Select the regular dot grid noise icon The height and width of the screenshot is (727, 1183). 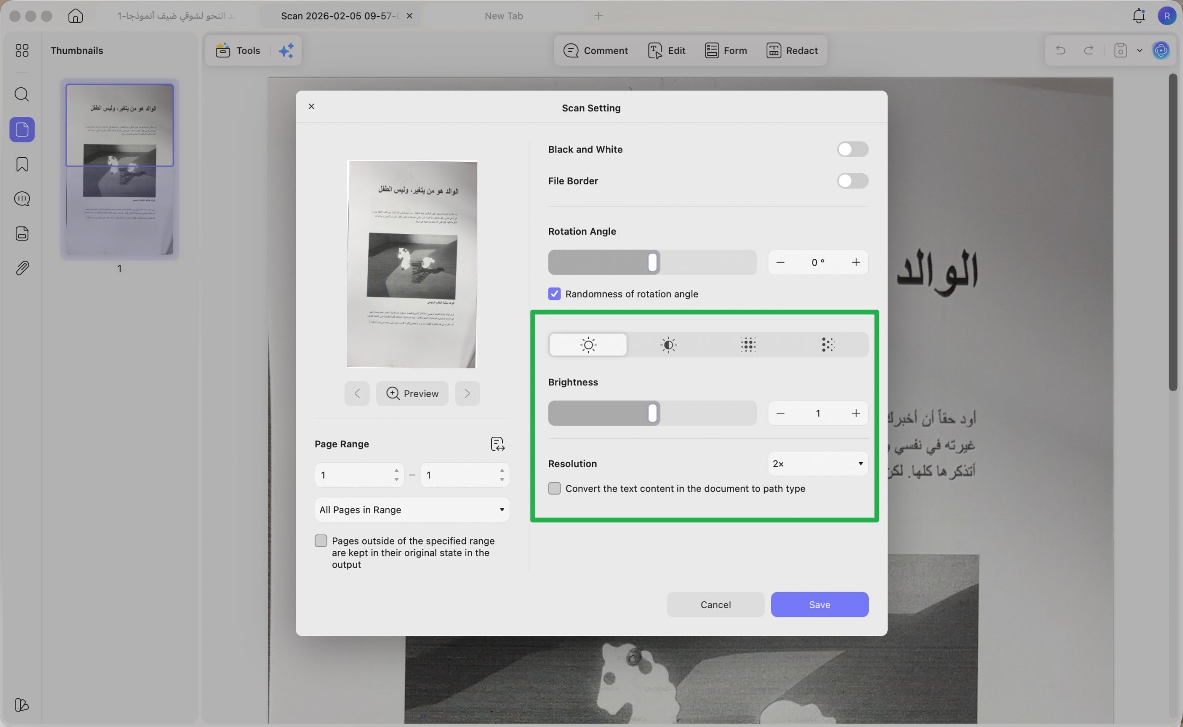pyautogui.click(x=748, y=345)
